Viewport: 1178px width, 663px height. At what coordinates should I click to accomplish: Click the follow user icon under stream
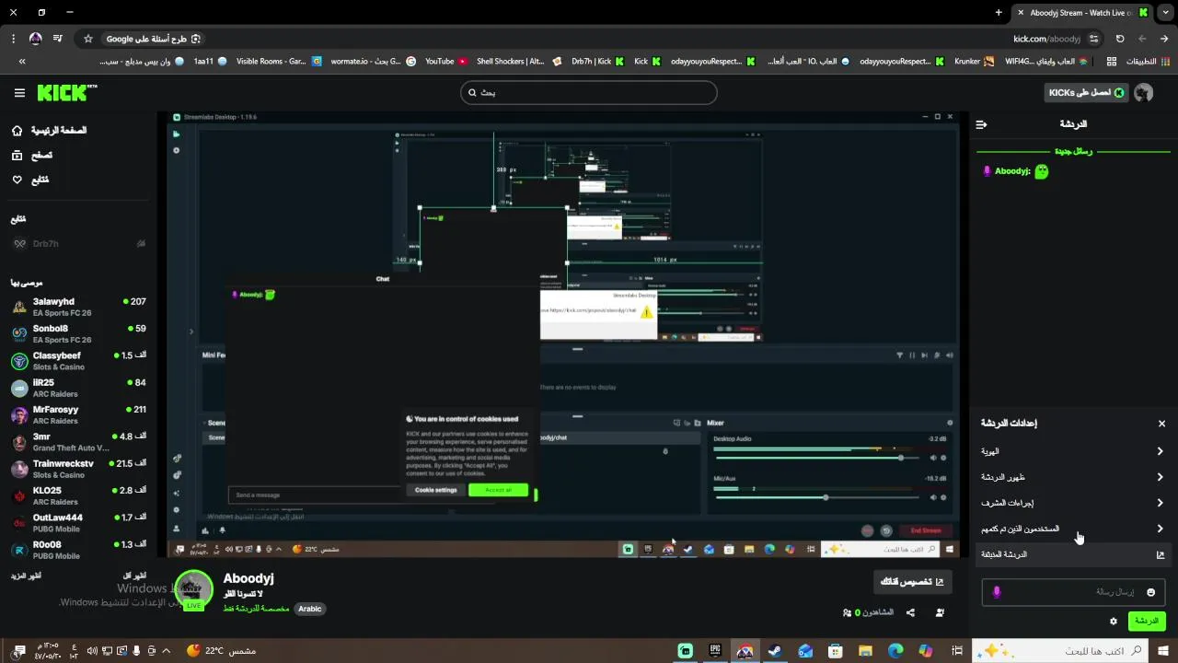[940, 612]
